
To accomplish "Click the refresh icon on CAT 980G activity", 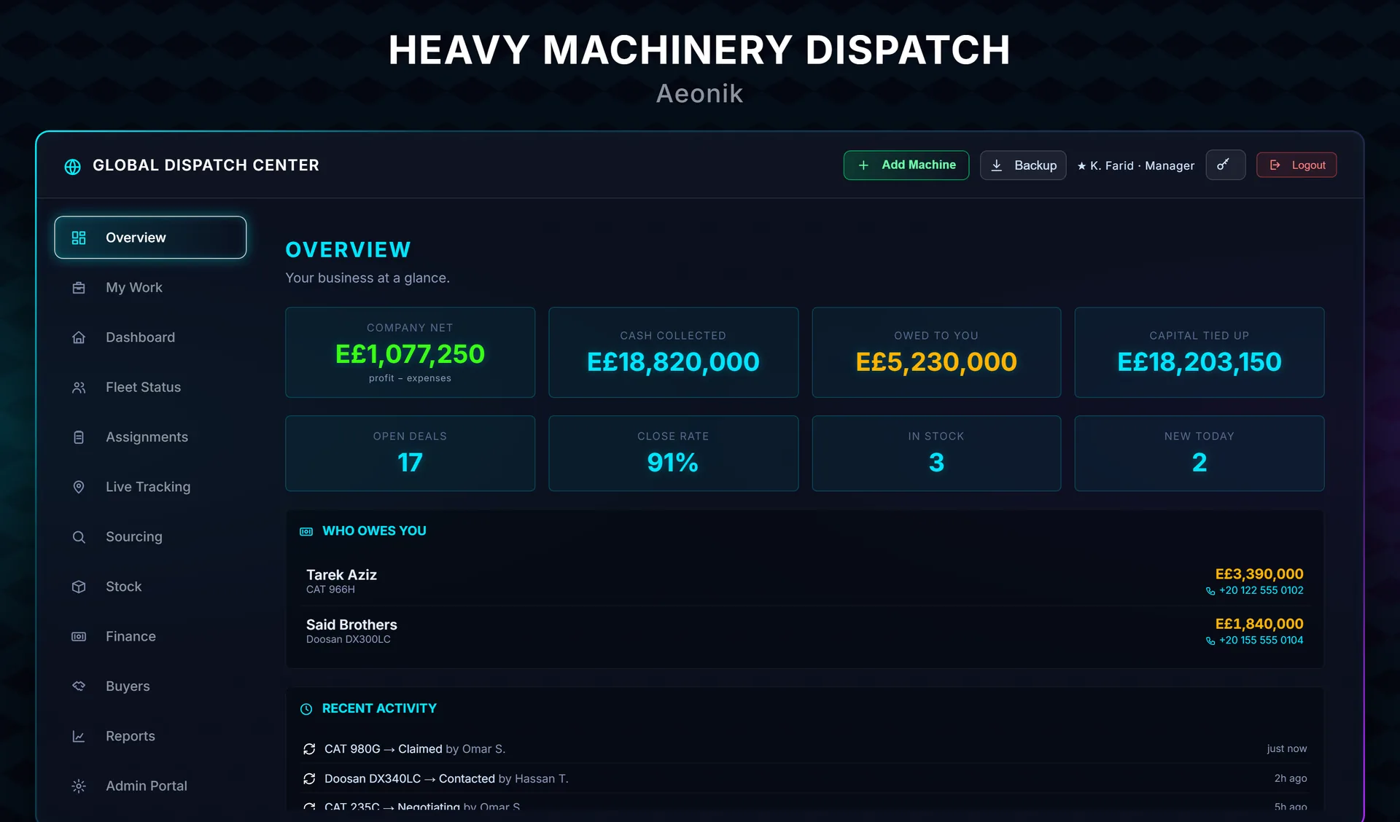I will click(x=309, y=749).
